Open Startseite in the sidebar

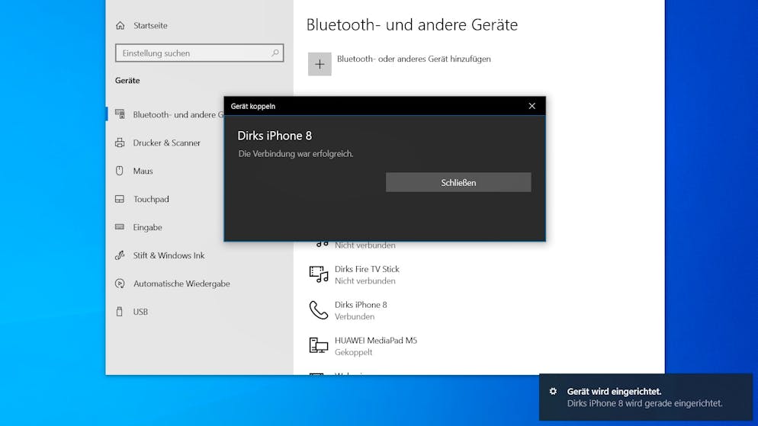pyautogui.click(x=150, y=26)
